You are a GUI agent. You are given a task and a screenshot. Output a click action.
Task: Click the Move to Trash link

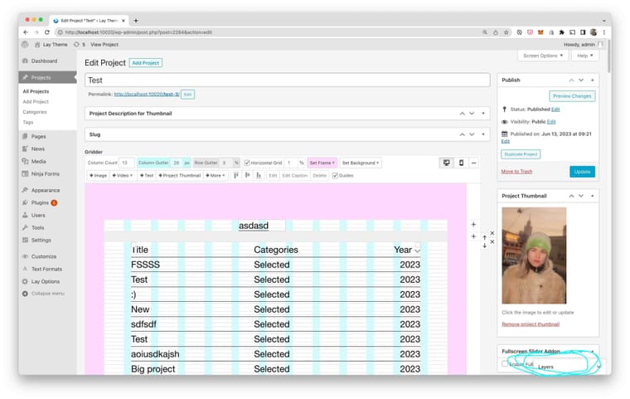517,171
